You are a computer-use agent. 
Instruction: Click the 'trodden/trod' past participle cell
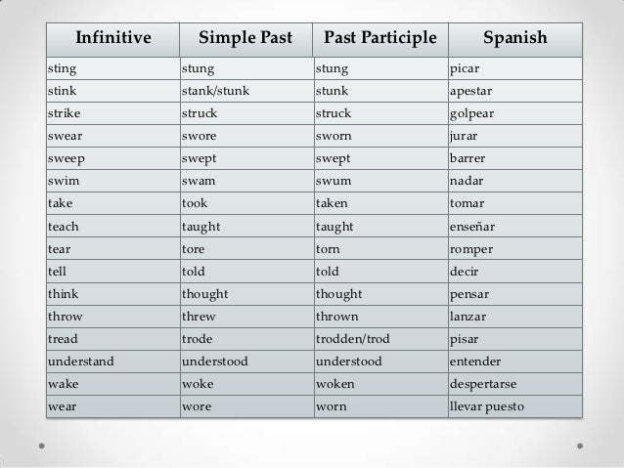(x=381, y=339)
